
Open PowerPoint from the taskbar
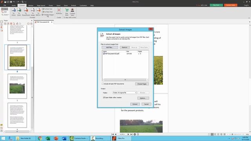(x=56, y=138)
